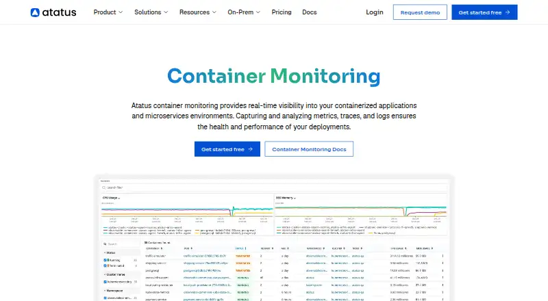Click Search filter field in dashboard preview
Screen dimensions: 548x301
click(x=274, y=187)
